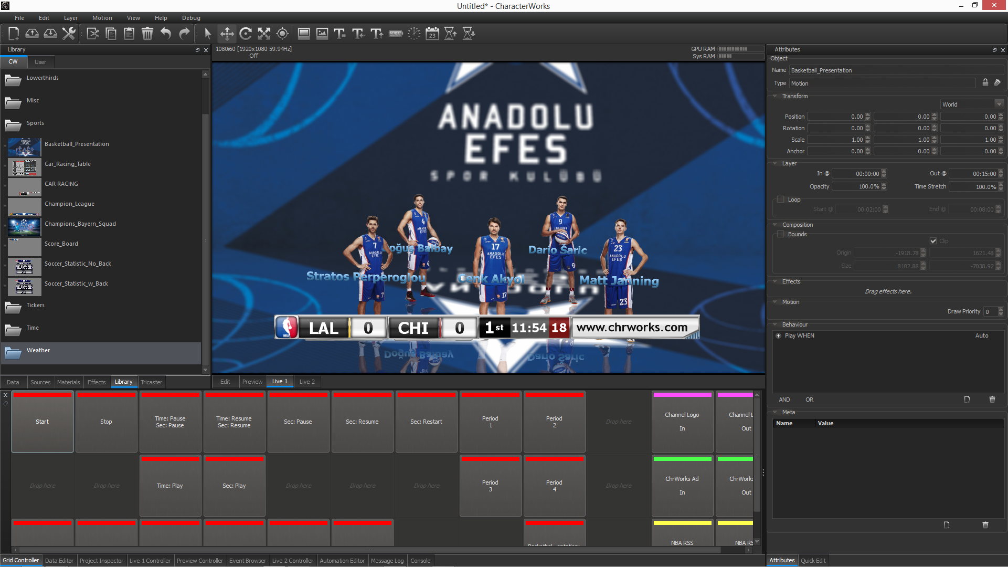Screen dimensions: 1008x567
Task: Enable the Loop checkbox
Action: click(780, 199)
